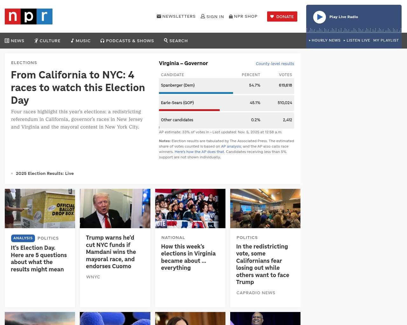Click the CapRadio News source label
This screenshot has height=325, width=407.
coord(256,293)
